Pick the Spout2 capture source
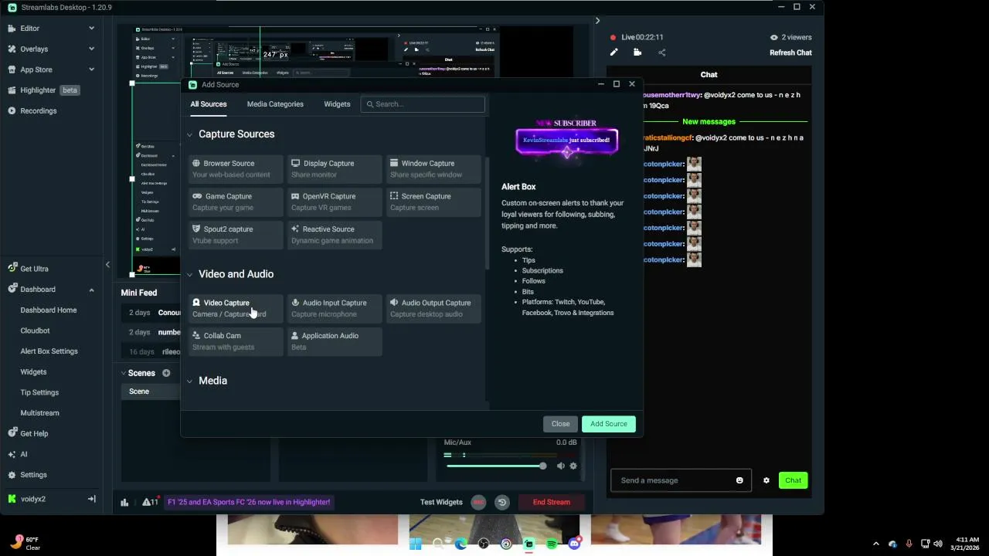This screenshot has height=556, width=989. tap(236, 235)
